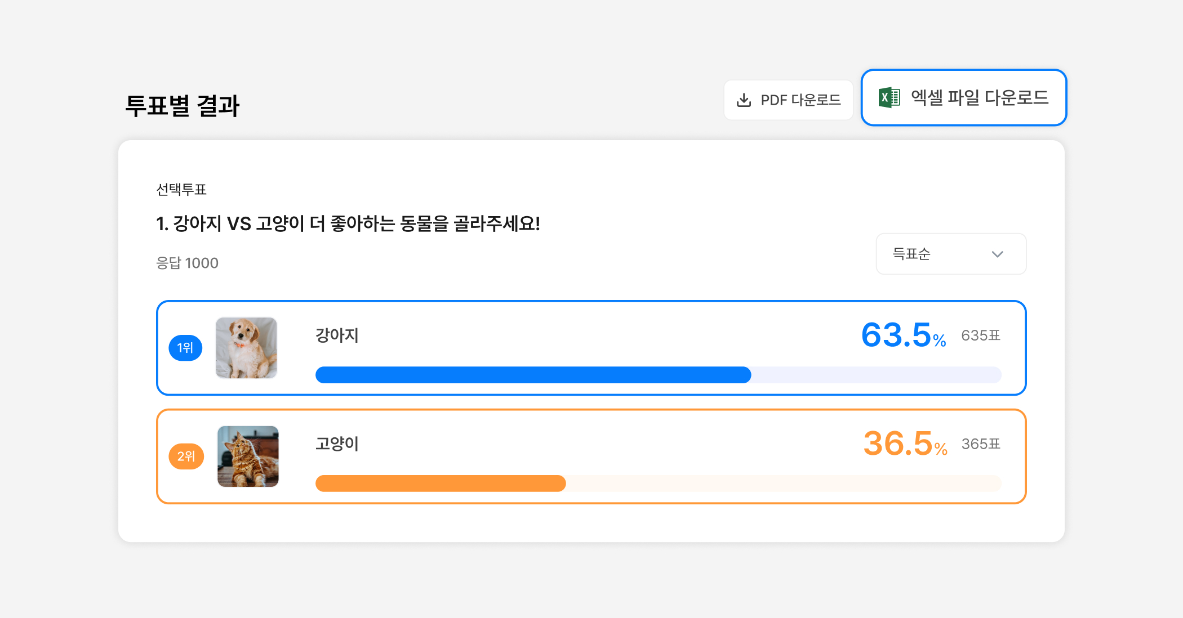Click the orange progress bar for 고양이
Screen dimensions: 1183x618
tap(441, 483)
